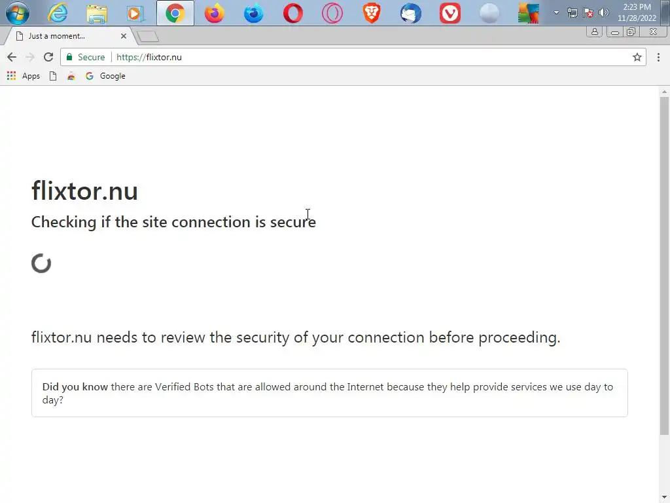The height and width of the screenshot is (503, 670).
Task: Minimize the Chrome window
Action: click(x=614, y=32)
